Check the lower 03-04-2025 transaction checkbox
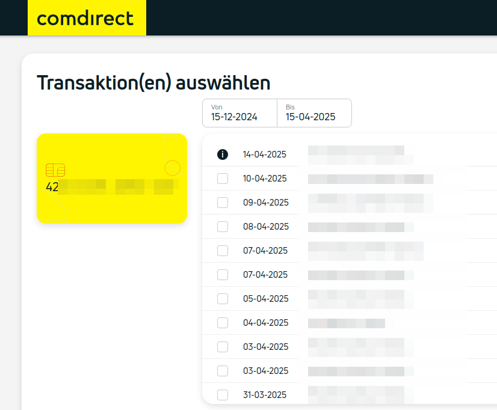Screen dimensions: 497x410 (x=223, y=371)
